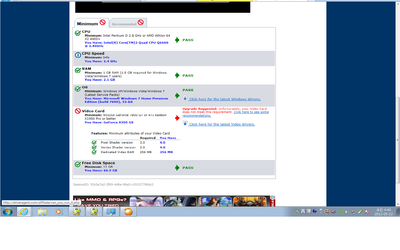Click the '256 MB' You Have value
This screenshot has height=250, width=400.
coord(166,152)
